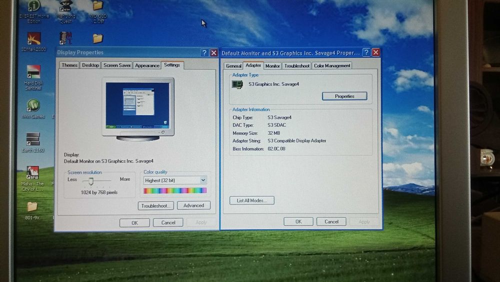Click 'Default Monitor on S3 Graphics Inc. Savage4' text
The width and height of the screenshot is (500, 282).
tap(108, 161)
